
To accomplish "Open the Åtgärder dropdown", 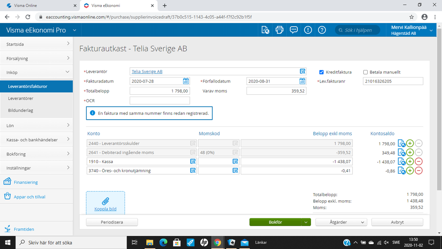I will point(341,222).
